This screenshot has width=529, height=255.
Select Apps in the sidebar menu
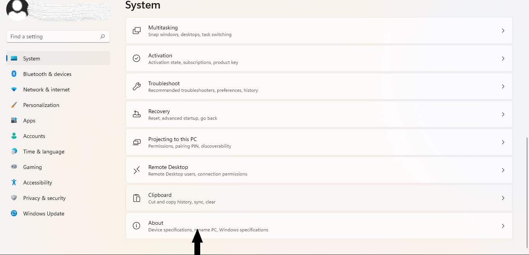pos(29,121)
